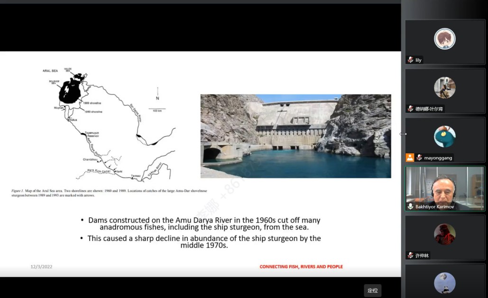Click Bakhtiyor Karimov's name label
This screenshot has width=488, height=298.
pos(435,207)
